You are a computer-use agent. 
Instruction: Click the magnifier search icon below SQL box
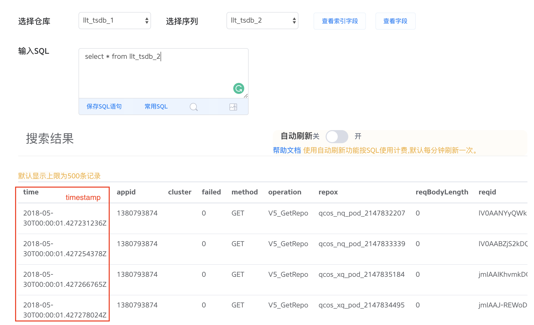click(x=194, y=107)
